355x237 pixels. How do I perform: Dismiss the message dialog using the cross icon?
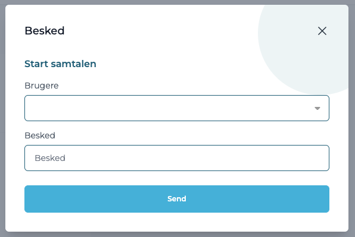pyautogui.click(x=322, y=31)
